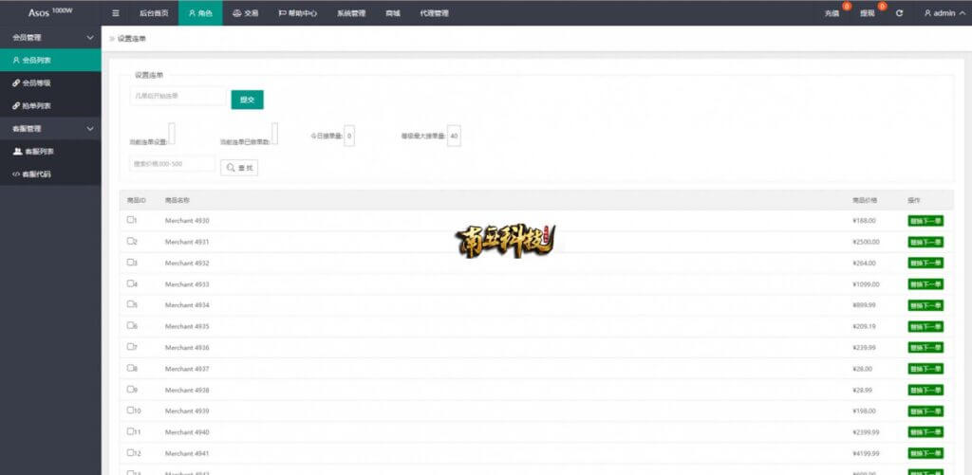The image size is (972, 475).
Task: Collapse the 客服管理 sidebar group
Action: [50, 128]
